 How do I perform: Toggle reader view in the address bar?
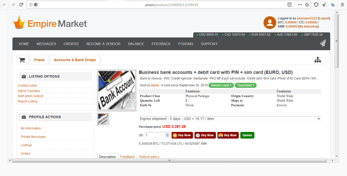(289, 5)
